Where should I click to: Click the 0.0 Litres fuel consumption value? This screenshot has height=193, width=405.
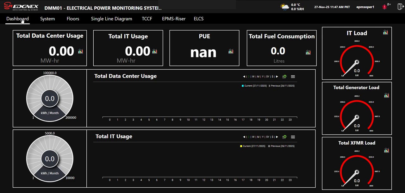278,51
